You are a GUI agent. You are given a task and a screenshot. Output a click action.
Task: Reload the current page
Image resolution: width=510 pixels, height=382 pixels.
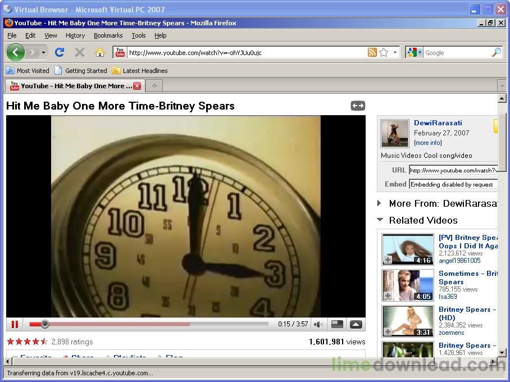click(x=60, y=52)
